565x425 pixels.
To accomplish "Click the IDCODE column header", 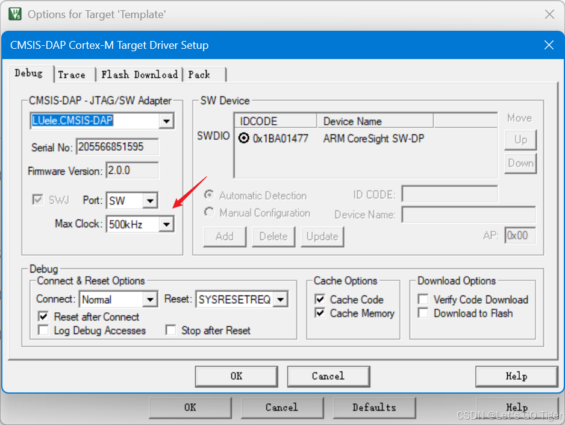I will [276, 121].
